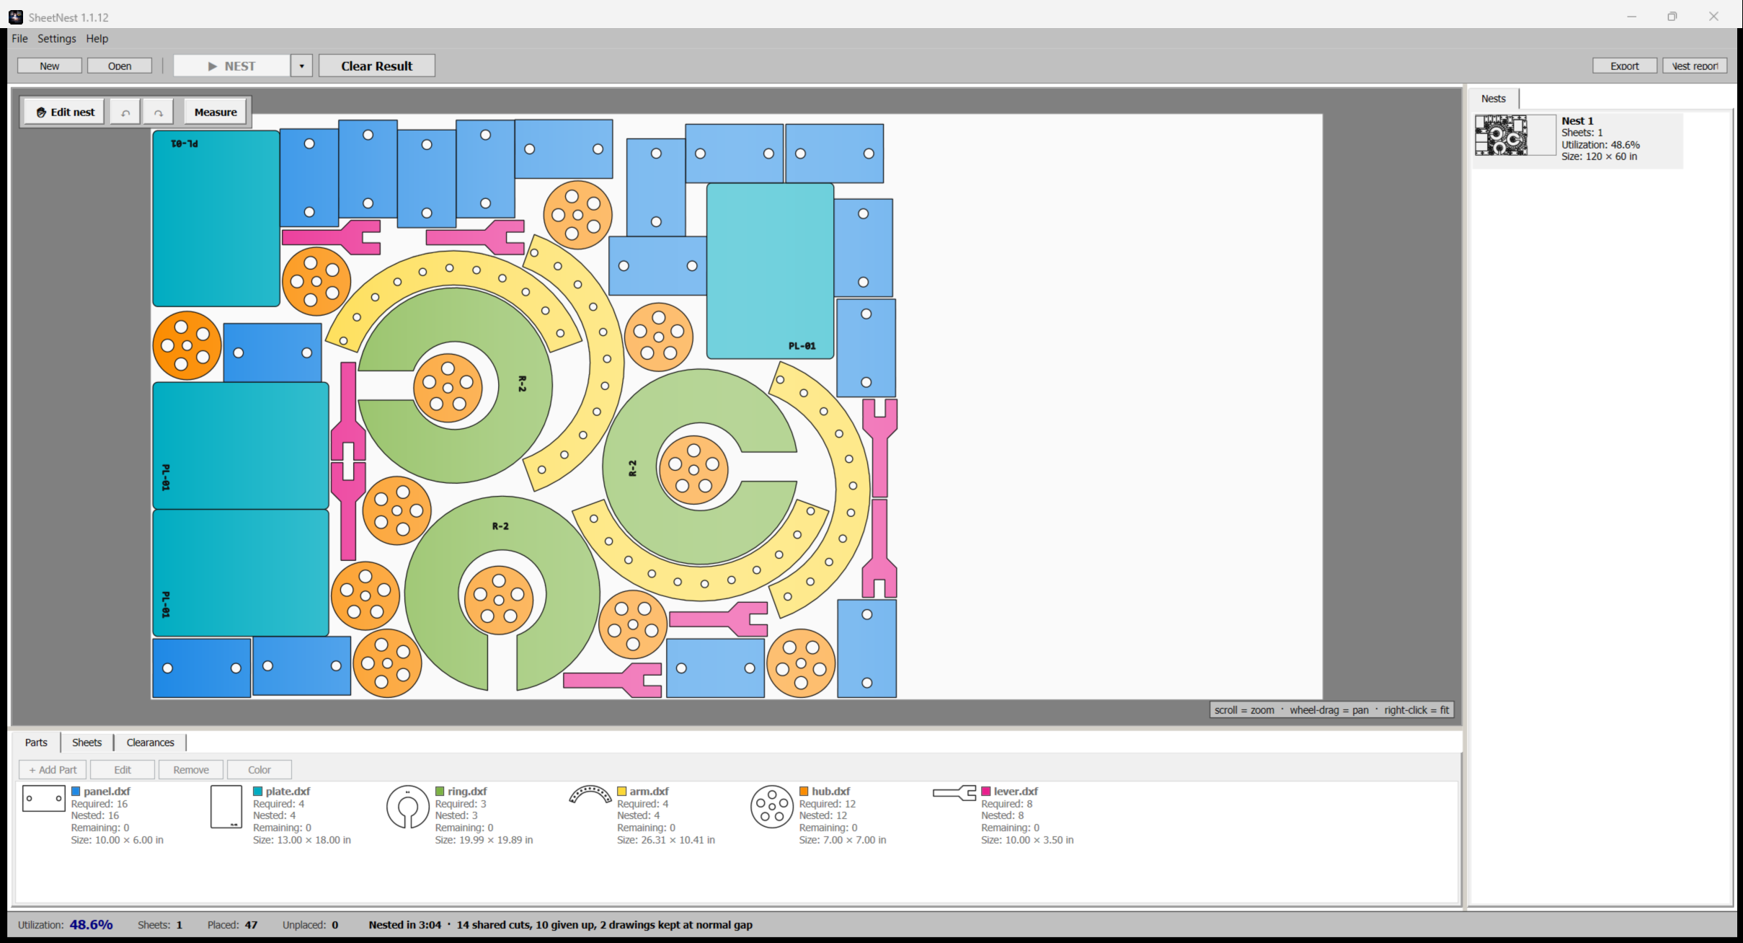
Task: Click the green color swatch beside ring.dxf
Action: (x=440, y=792)
